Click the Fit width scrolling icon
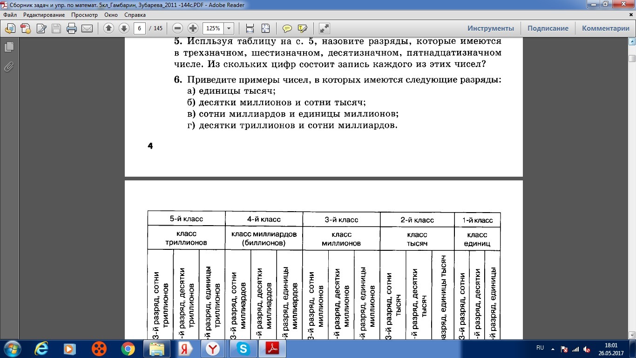 coord(250,28)
